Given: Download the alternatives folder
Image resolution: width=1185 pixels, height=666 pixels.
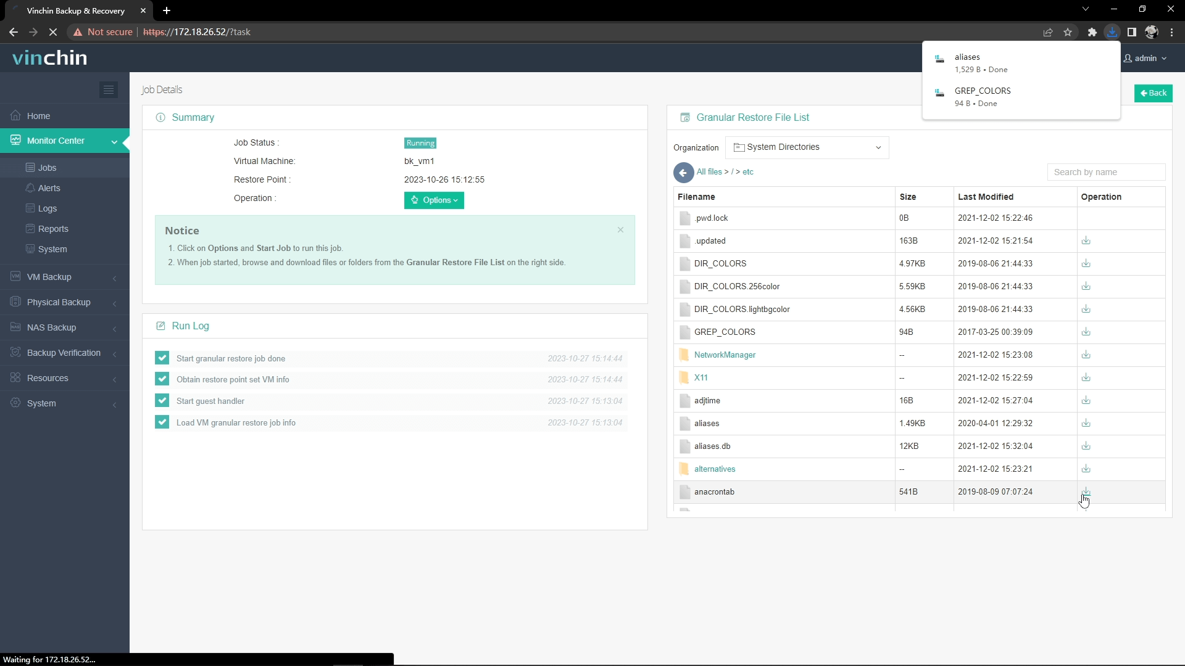Looking at the screenshot, I should tap(1086, 469).
